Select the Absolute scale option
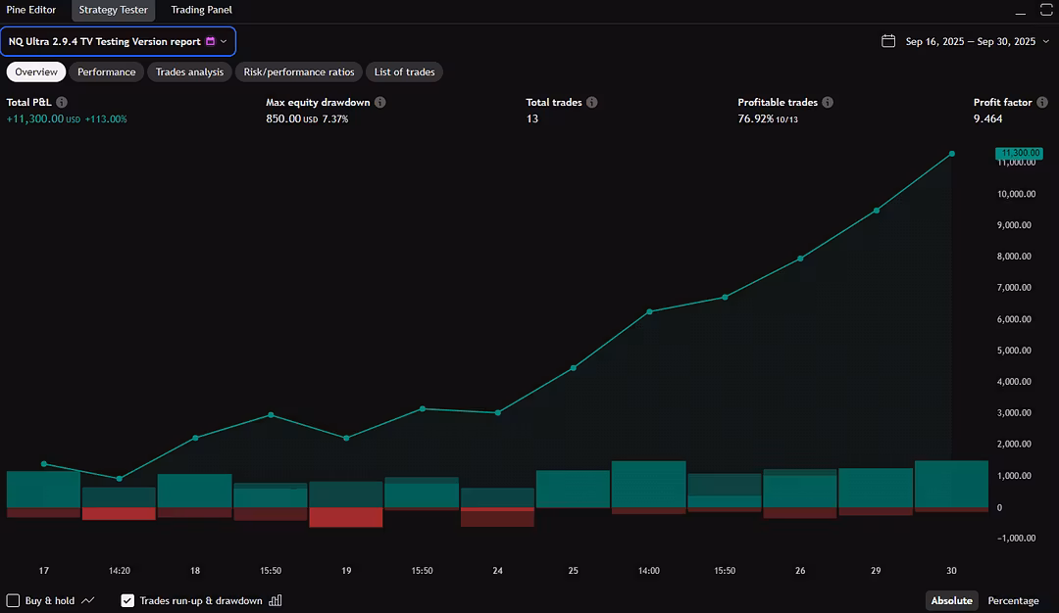This screenshot has height=613, width=1059. [951, 600]
